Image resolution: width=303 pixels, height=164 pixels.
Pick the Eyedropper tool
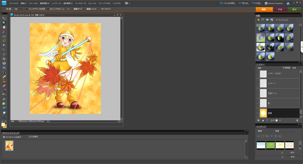tap(4, 32)
